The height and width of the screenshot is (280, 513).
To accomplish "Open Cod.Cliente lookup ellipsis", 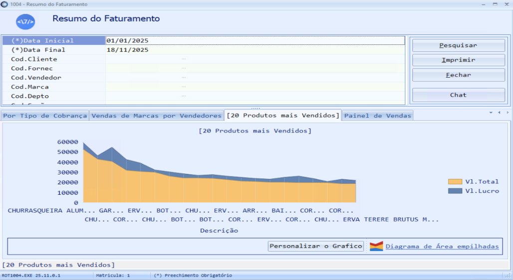I will tap(184, 59).
